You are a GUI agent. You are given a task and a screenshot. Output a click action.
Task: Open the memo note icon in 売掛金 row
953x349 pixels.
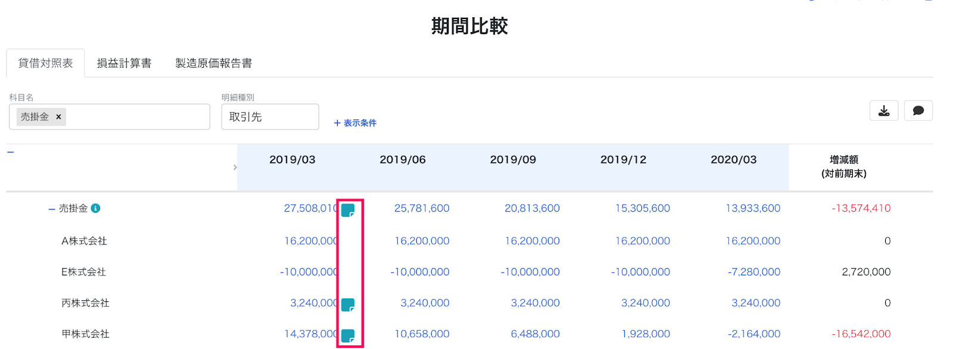pyautogui.click(x=348, y=210)
